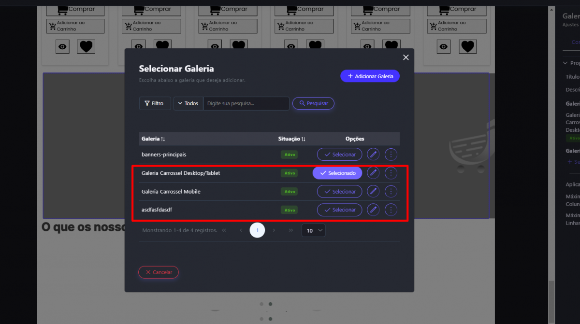The height and width of the screenshot is (324, 580).
Task: Close the Selecionar Galeria dialog with X
Action: point(406,57)
